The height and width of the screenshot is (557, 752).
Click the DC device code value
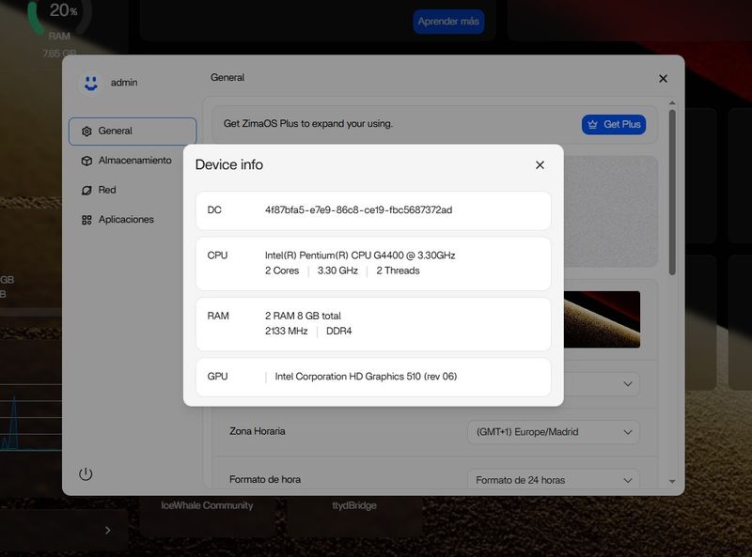[358, 210]
